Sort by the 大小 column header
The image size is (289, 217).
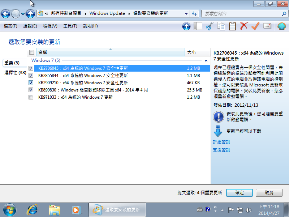(x=197, y=52)
